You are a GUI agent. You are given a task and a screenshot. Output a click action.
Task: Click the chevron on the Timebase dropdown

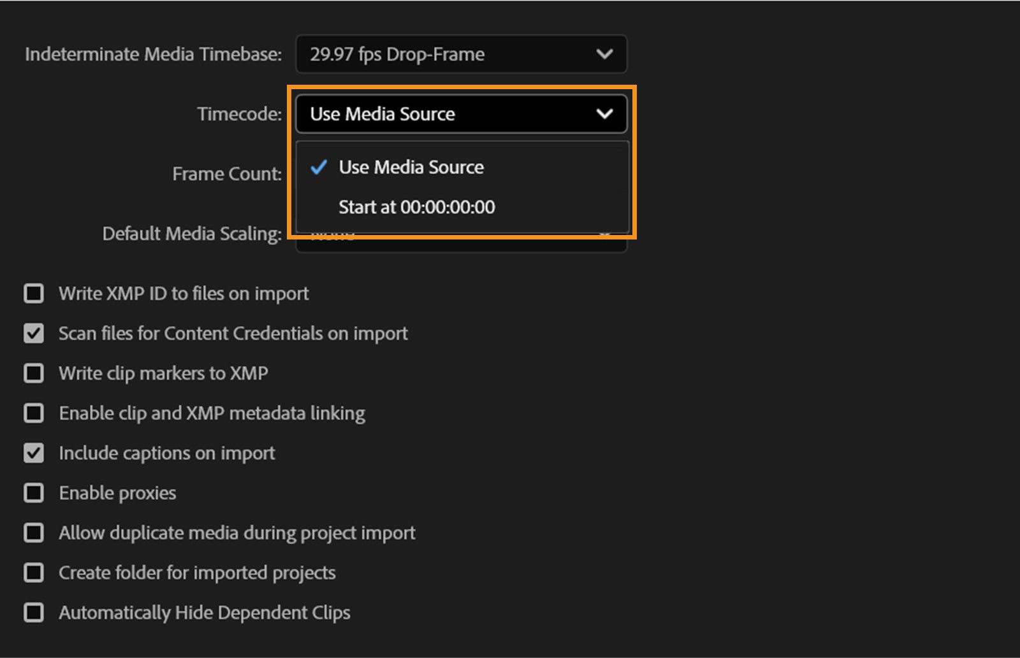click(605, 54)
